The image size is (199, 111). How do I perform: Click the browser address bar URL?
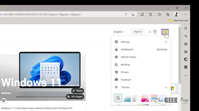pyautogui.click(x=41, y=15)
